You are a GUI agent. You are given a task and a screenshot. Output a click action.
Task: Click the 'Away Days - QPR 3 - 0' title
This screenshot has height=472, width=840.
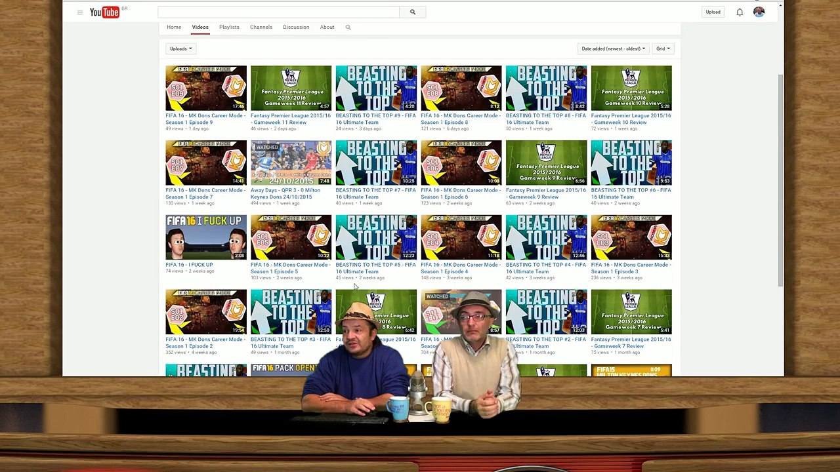285,193
